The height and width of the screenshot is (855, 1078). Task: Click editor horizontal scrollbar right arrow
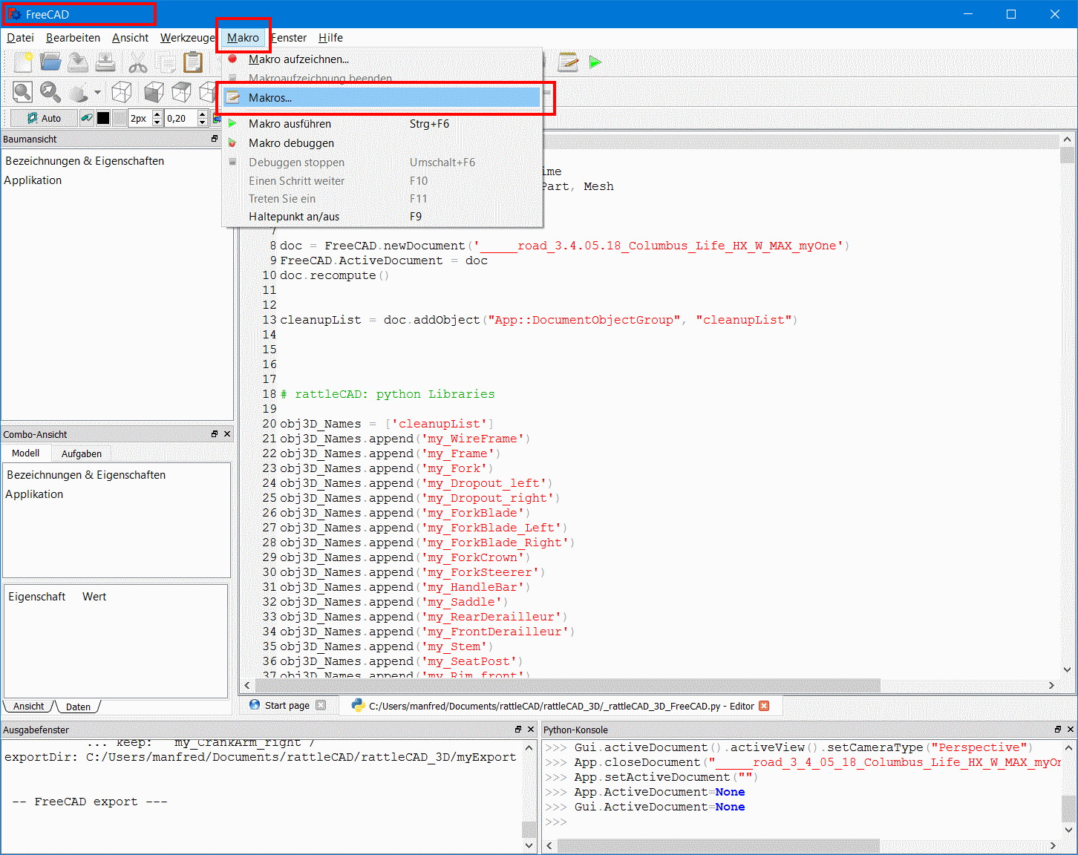pos(1051,685)
